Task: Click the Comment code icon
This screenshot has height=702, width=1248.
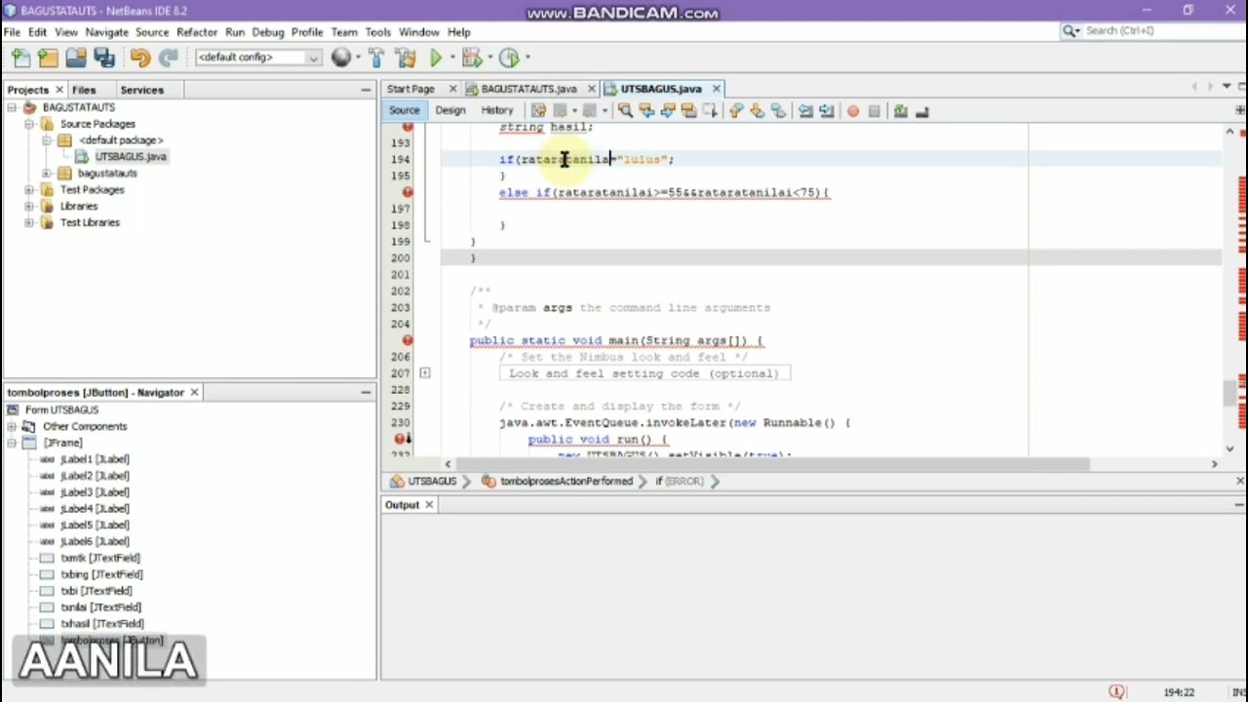Action: (x=901, y=111)
